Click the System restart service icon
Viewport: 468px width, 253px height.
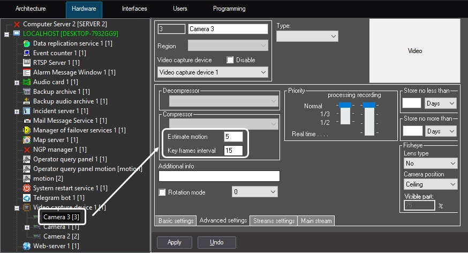point(27,188)
